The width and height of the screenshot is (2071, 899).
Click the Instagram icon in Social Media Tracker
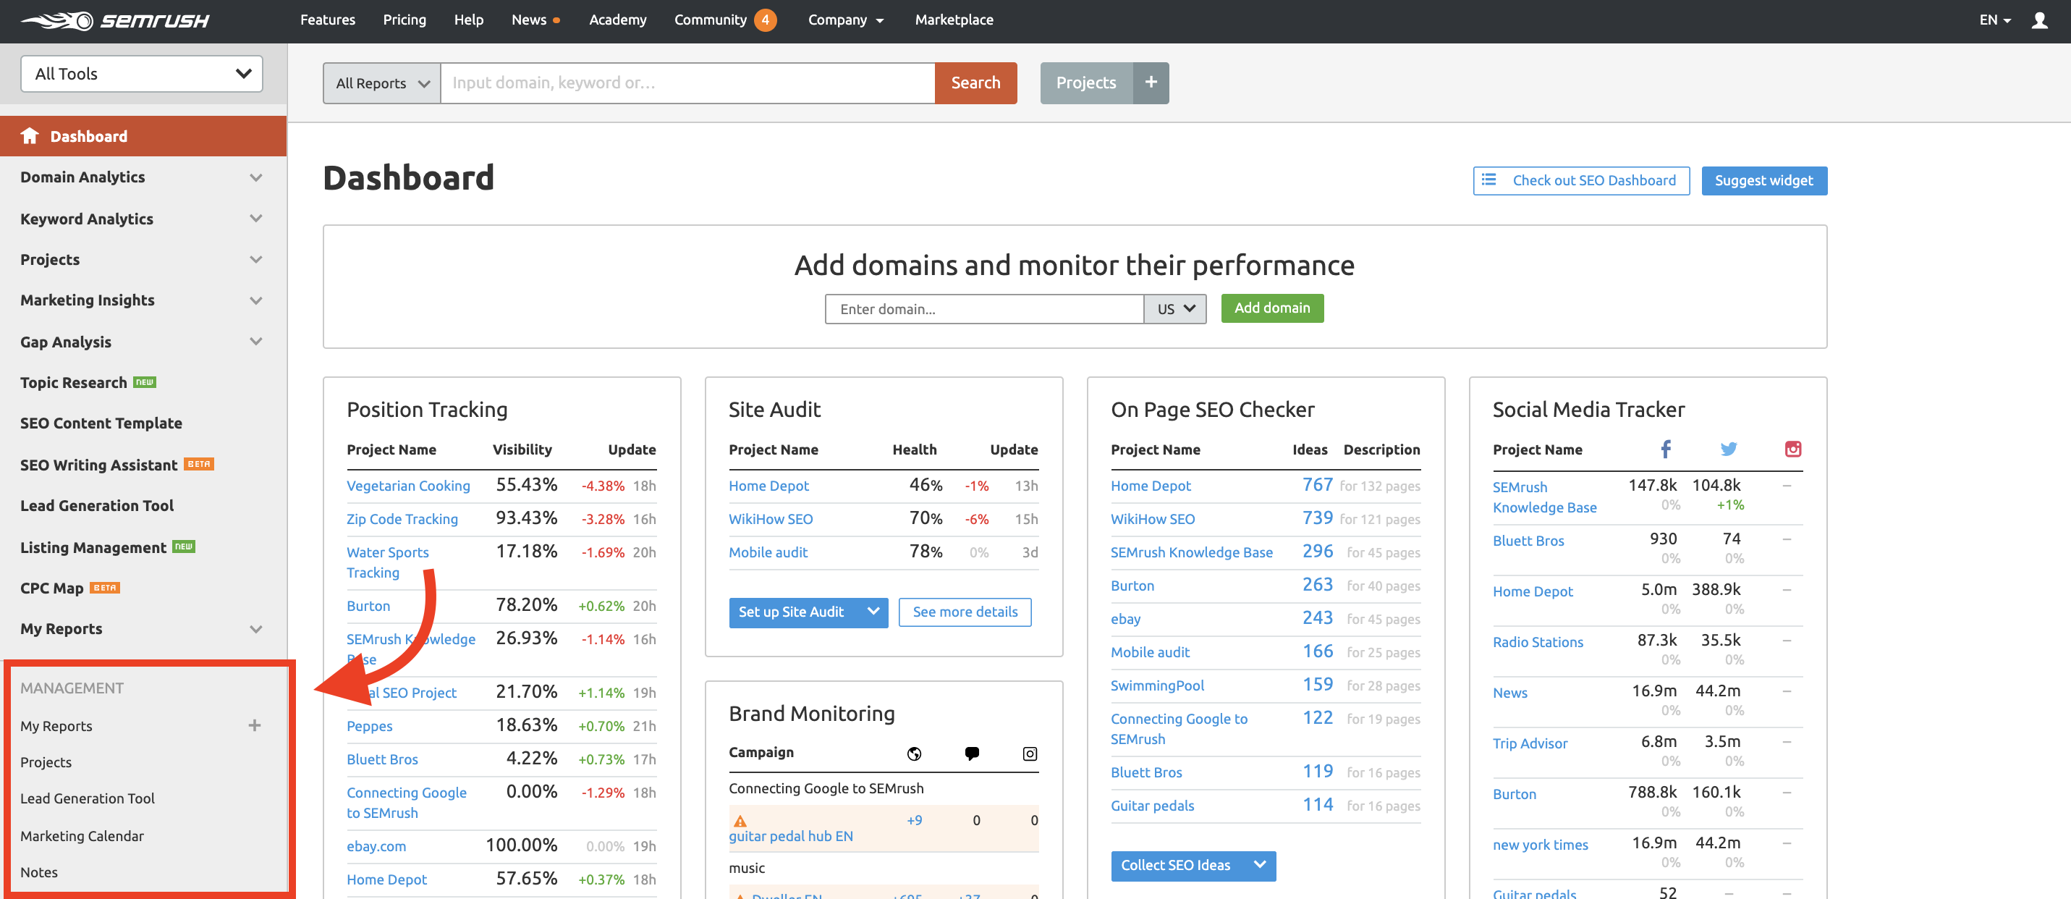point(1793,449)
